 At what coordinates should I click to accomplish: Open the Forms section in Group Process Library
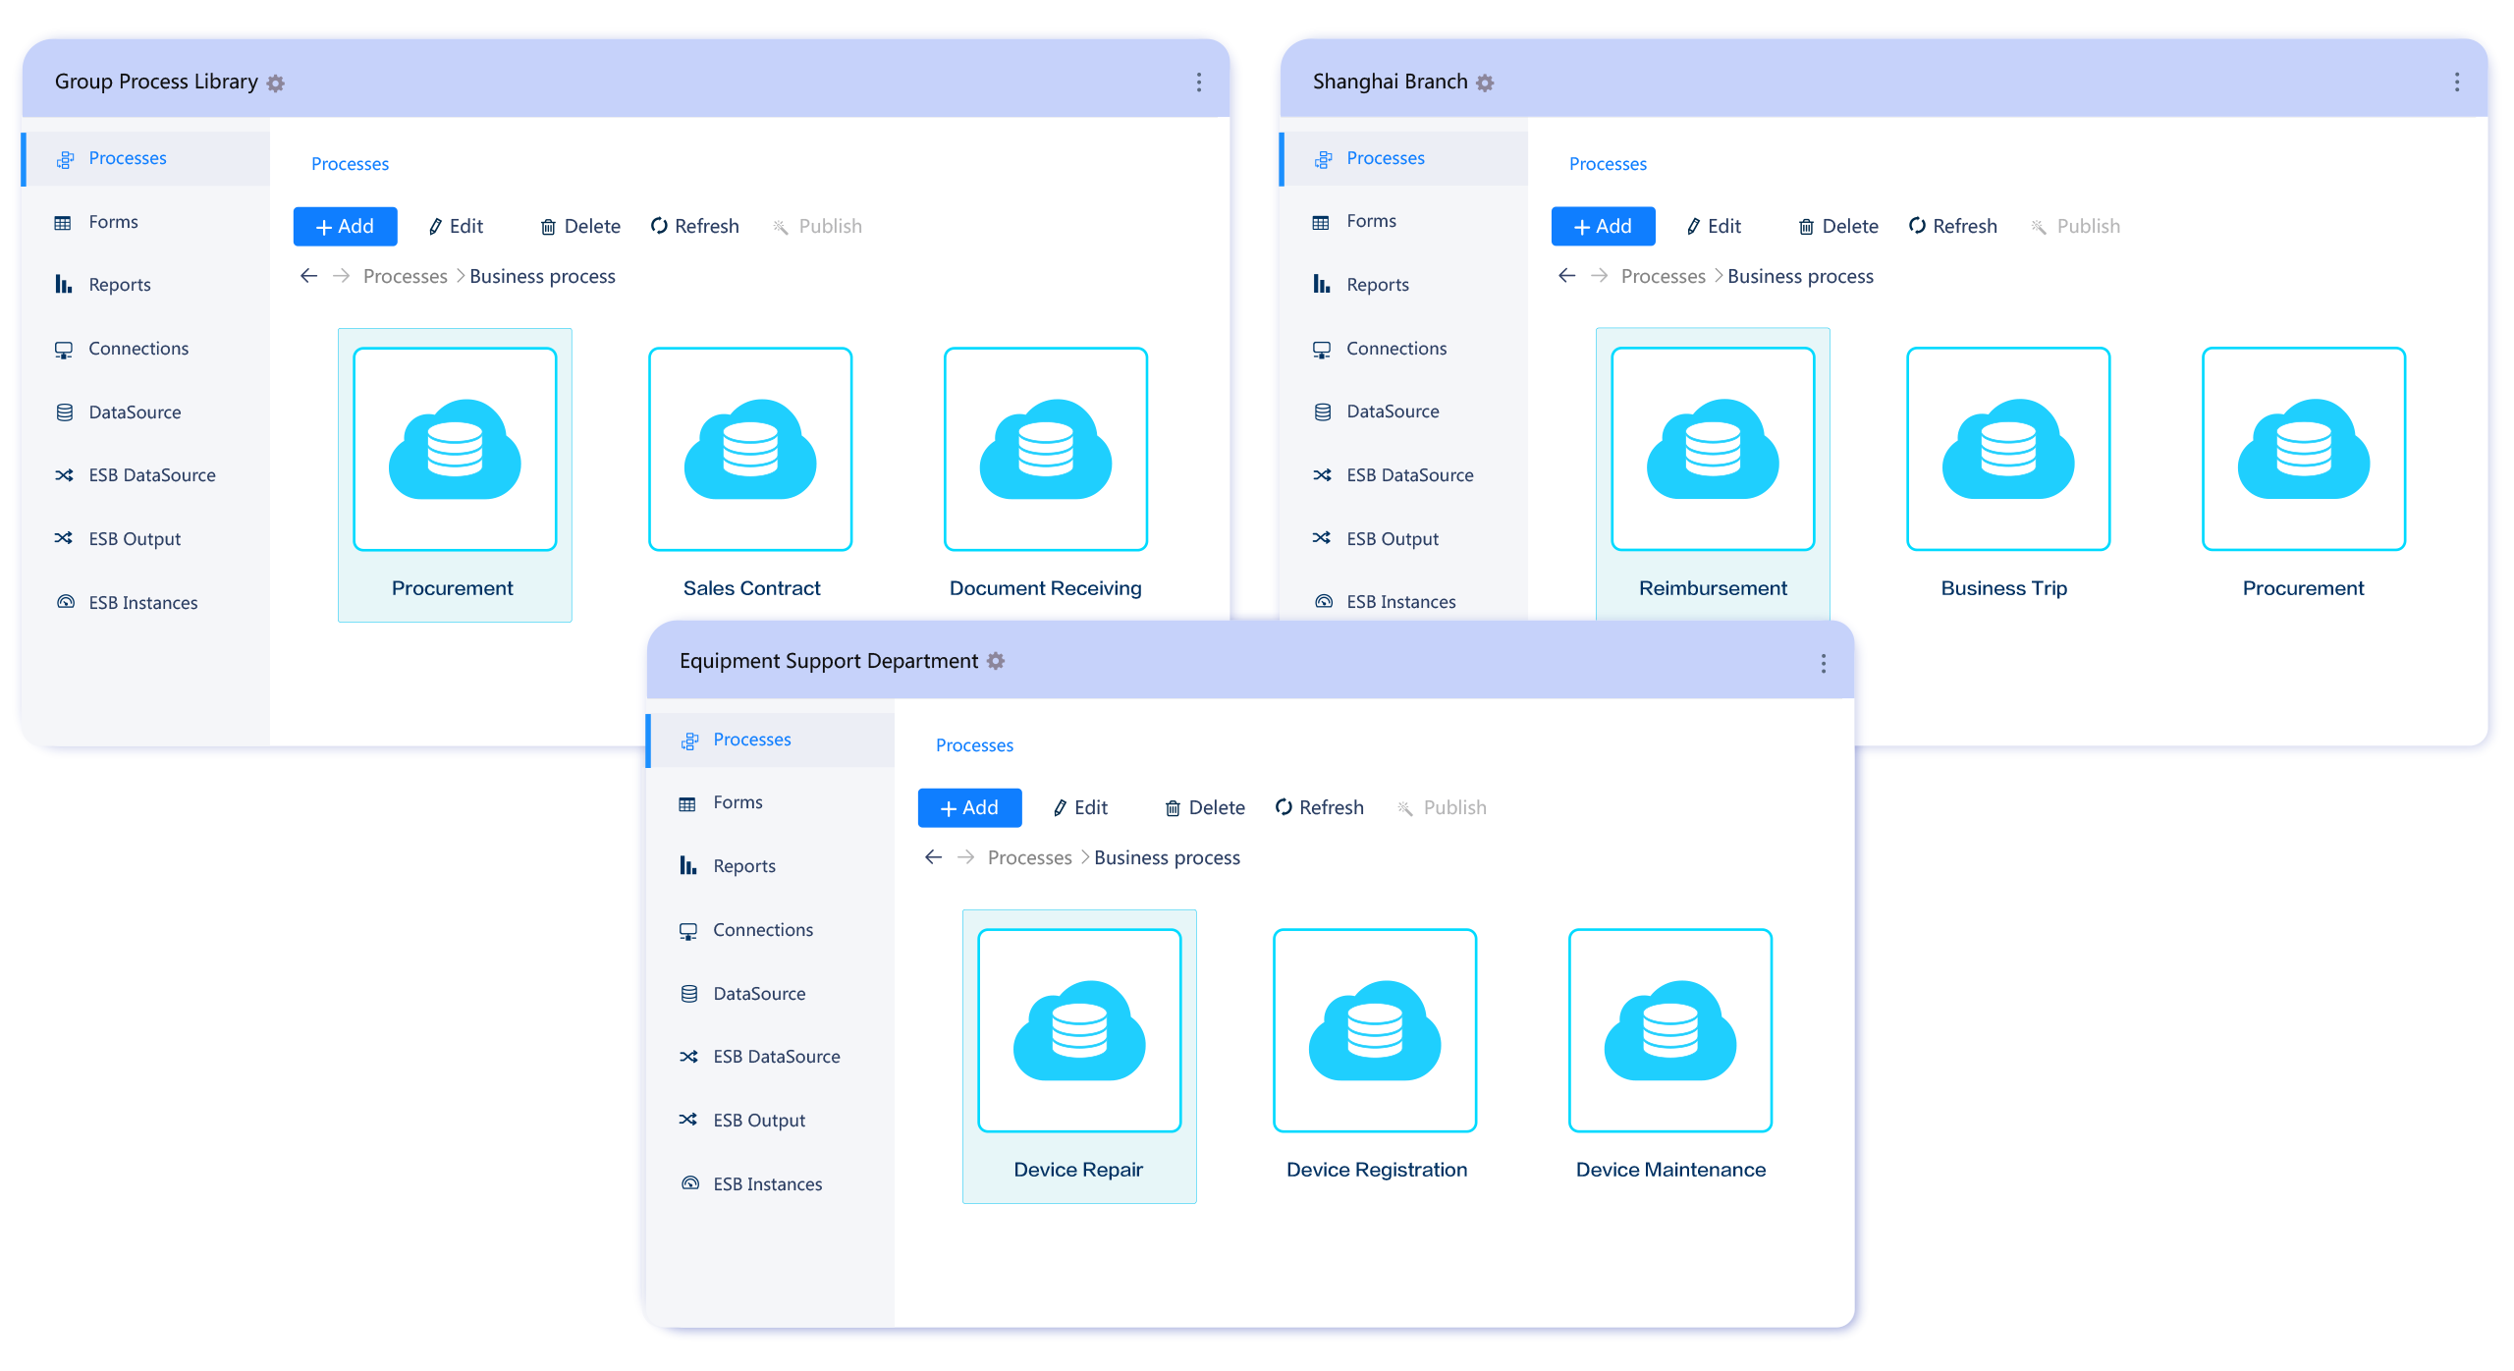pos(112,221)
